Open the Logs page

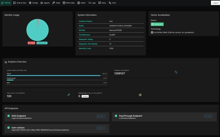[92, 3]
